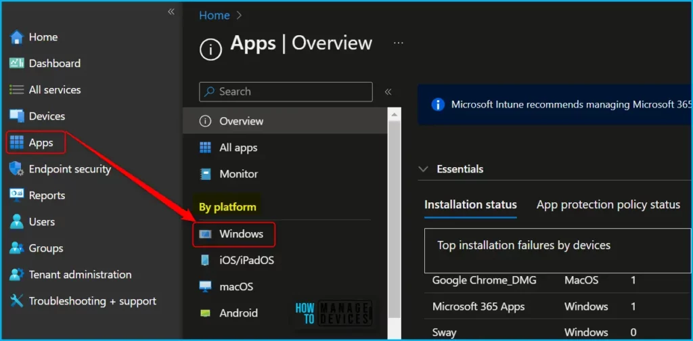
Task: Click the Sway row name
Action: (444, 333)
